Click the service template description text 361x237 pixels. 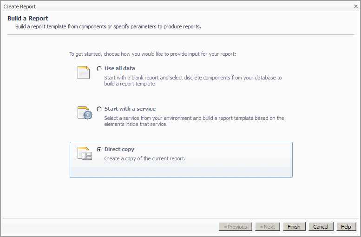tap(194, 121)
